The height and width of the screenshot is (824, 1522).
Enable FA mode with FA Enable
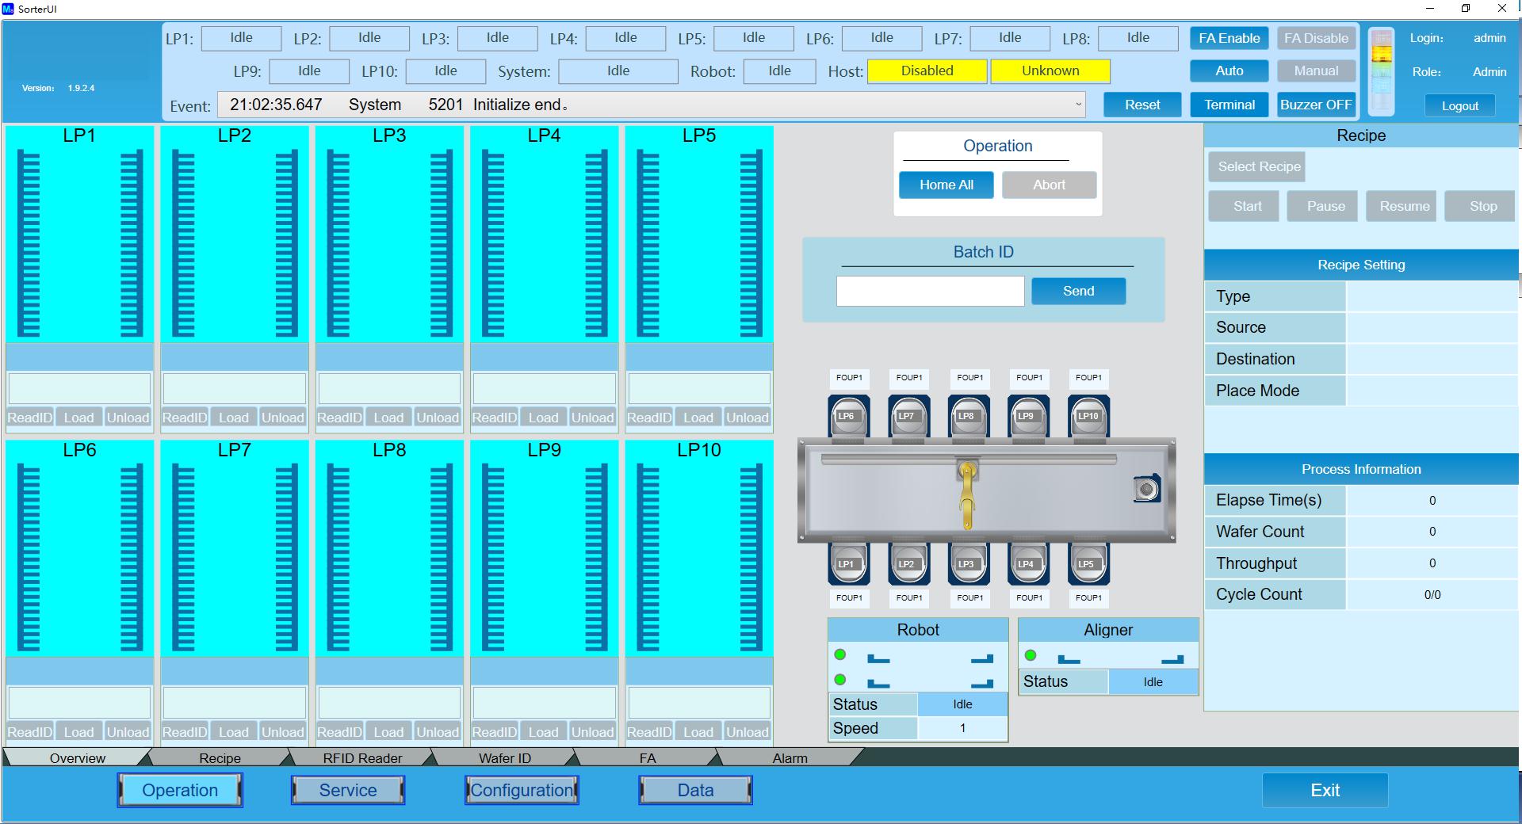coord(1229,38)
